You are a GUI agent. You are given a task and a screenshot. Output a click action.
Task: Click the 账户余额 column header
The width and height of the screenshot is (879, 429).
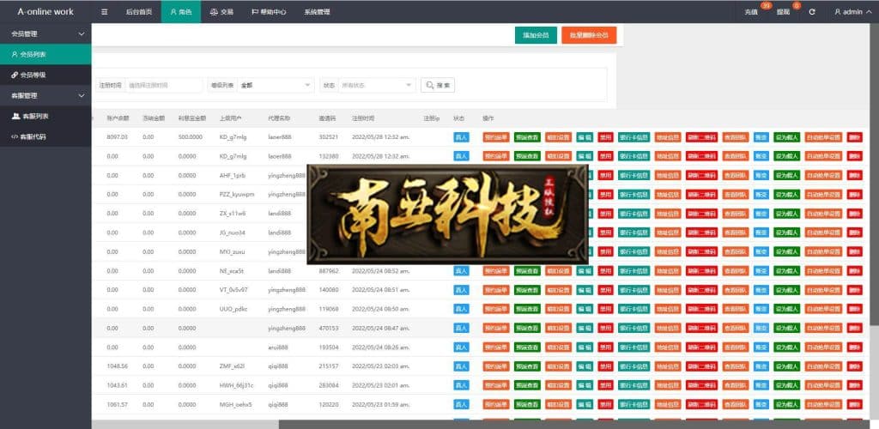point(118,118)
